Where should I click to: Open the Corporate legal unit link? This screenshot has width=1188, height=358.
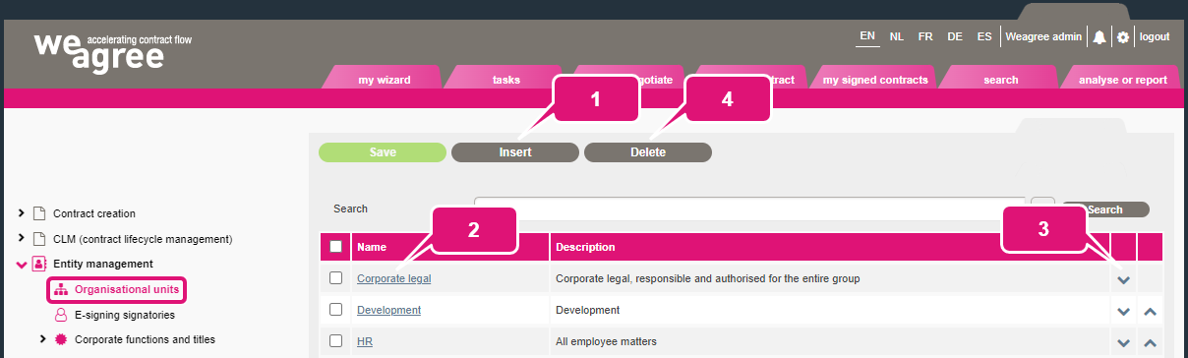(393, 278)
